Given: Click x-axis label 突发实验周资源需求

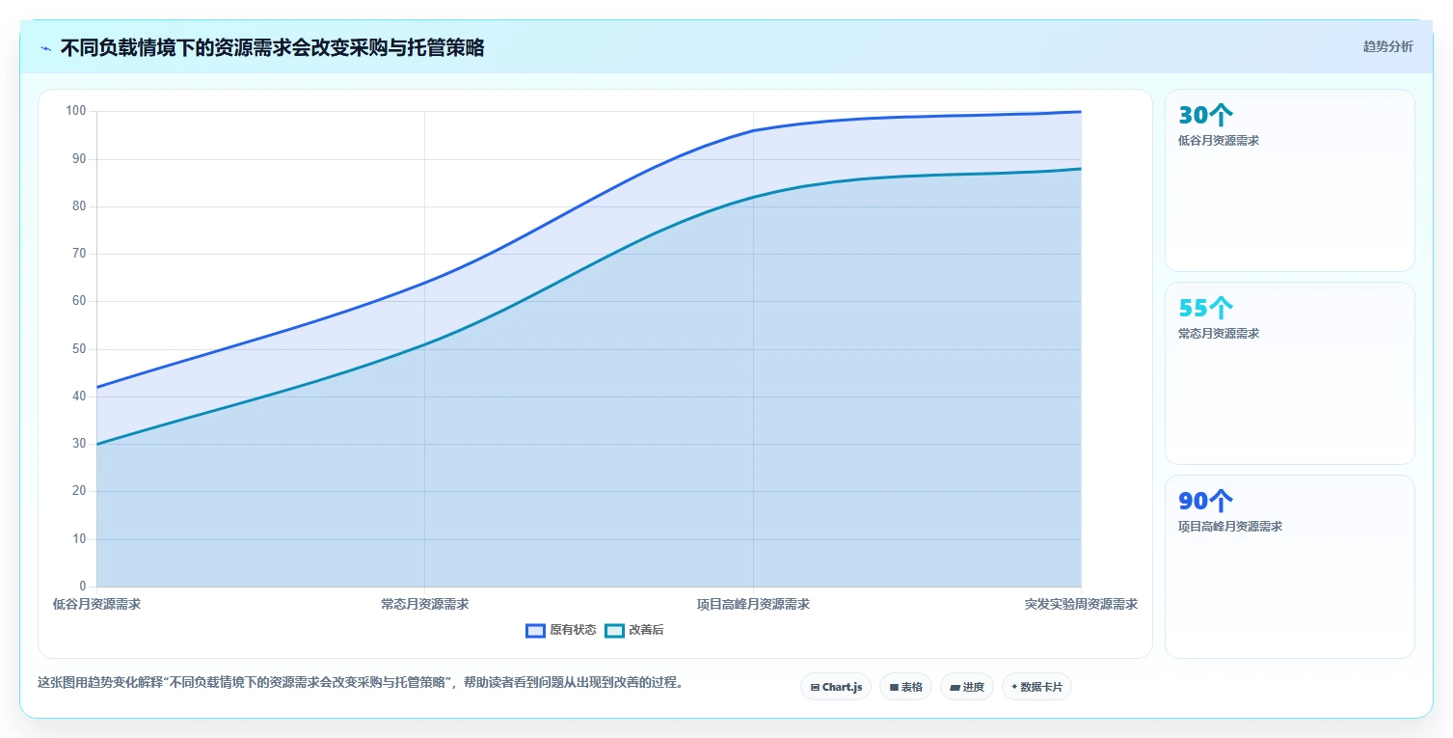Looking at the screenshot, I should click(x=1081, y=604).
